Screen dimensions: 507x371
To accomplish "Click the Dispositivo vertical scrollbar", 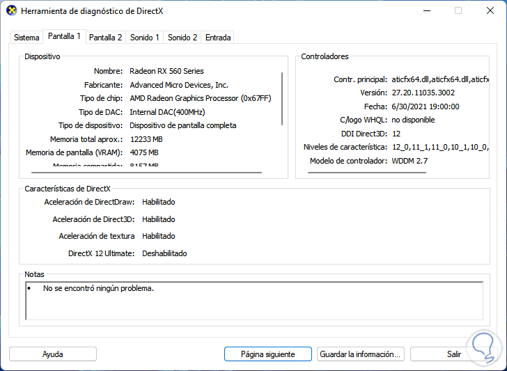I will coord(282,99).
